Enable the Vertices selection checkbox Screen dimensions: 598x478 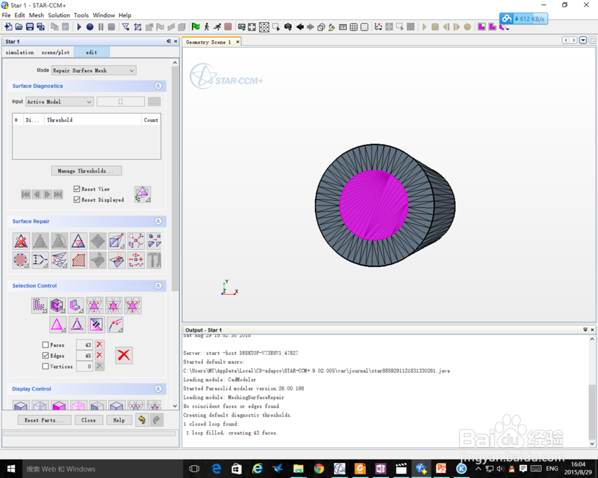[45, 366]
